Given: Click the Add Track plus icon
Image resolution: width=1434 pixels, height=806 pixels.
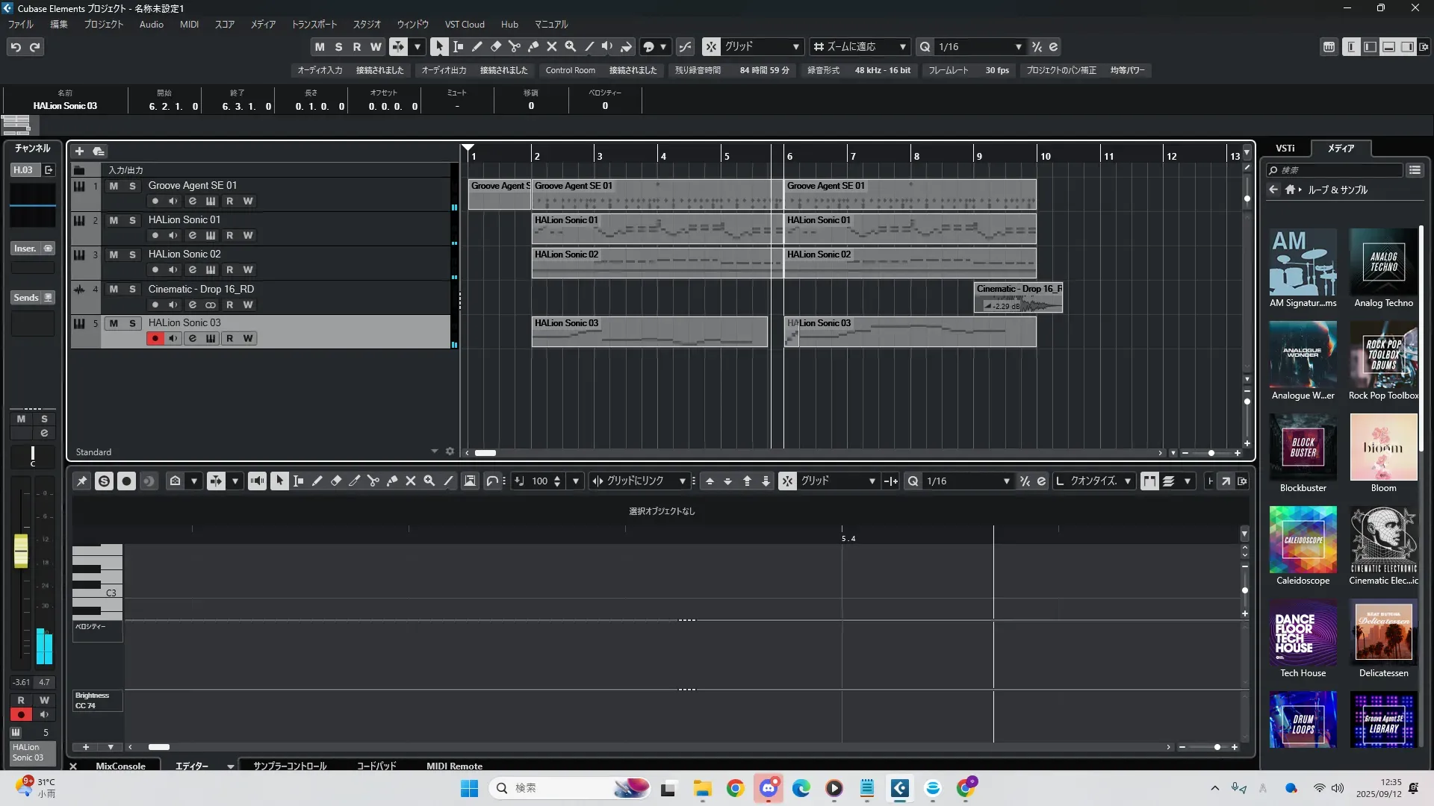Looking at the screenshot, I should (79, 151).
